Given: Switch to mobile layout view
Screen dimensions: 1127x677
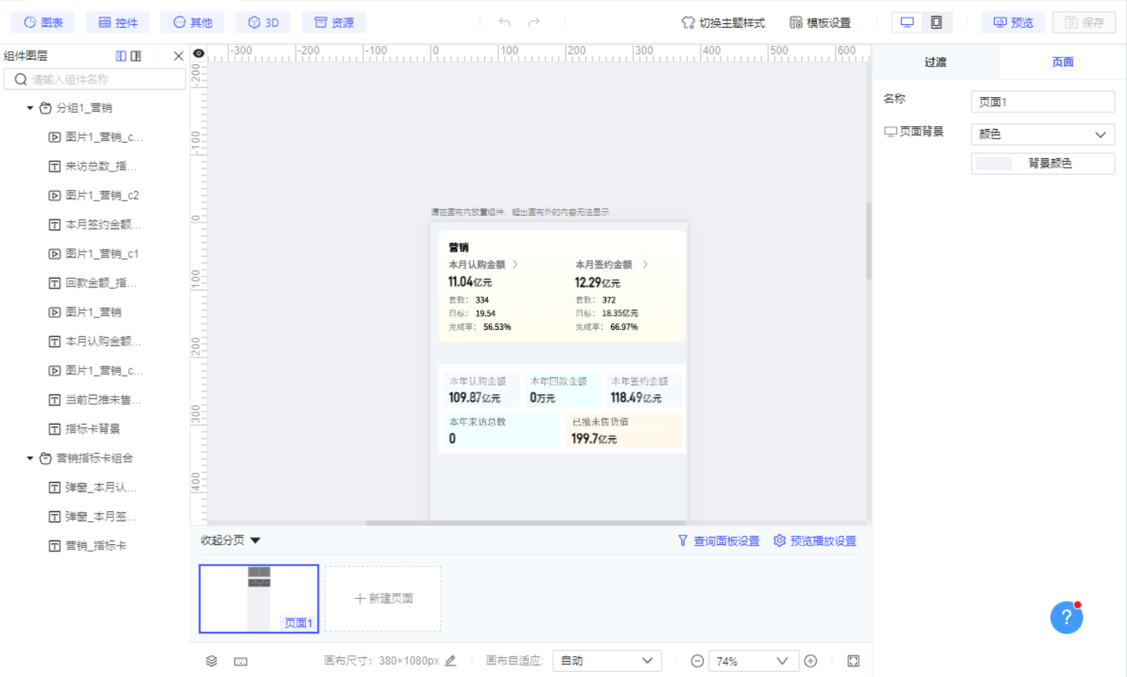Looking at the screenshot, I should click(x=937, y=23).
